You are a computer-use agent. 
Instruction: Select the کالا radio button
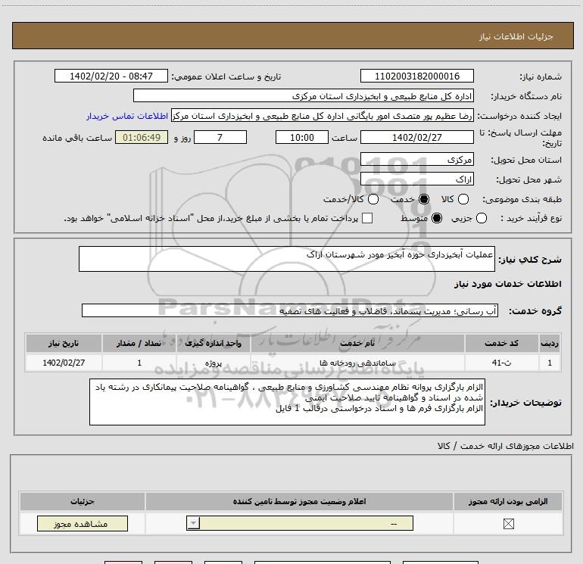463,199
